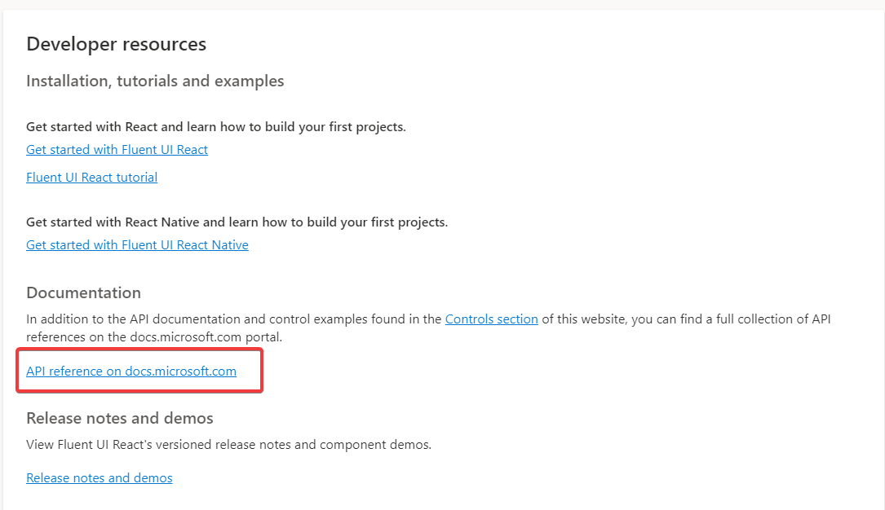
Task: Open the "Release notes and demos" link
Action: pos(99,477)
